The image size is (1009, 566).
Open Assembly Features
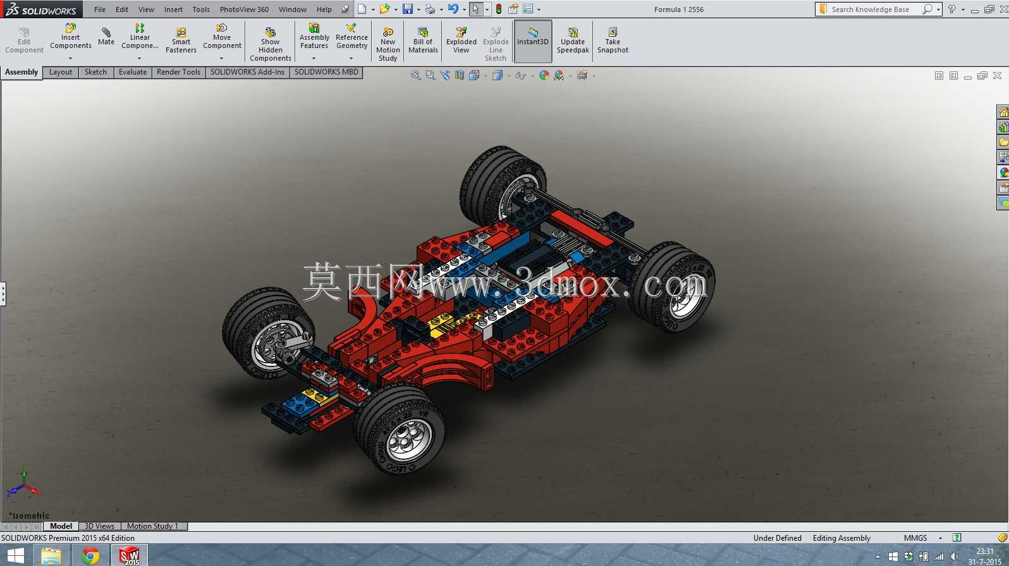click(314, 37)
